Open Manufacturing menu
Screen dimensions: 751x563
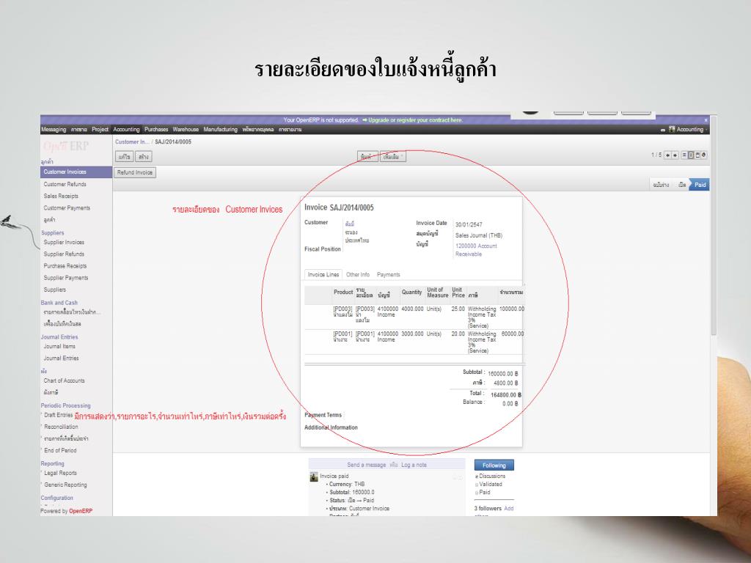220,129
